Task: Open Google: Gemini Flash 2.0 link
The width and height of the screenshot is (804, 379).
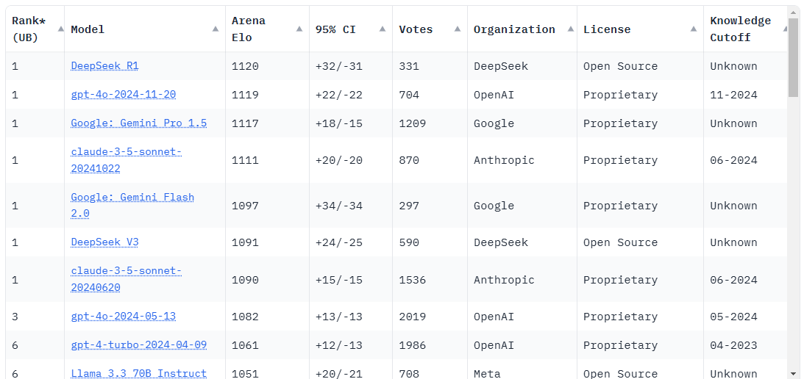Action: (x=132, y=205)
